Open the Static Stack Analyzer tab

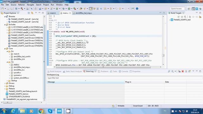coord(73,71)
